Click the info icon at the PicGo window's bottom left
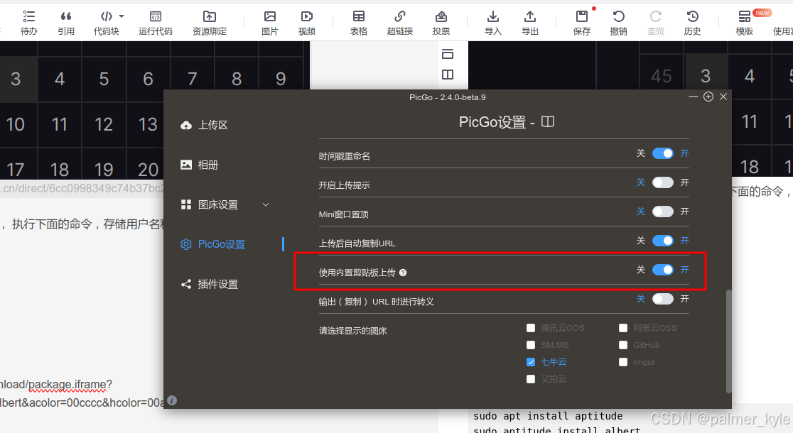This screenshot has width=793, height=433. (172, 400)
